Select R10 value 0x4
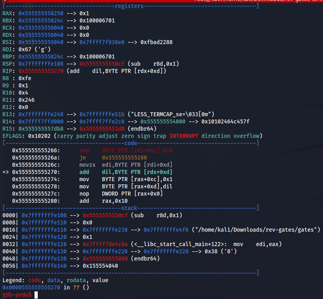This screenshot has width=323, height=299. tap(23, 93)
